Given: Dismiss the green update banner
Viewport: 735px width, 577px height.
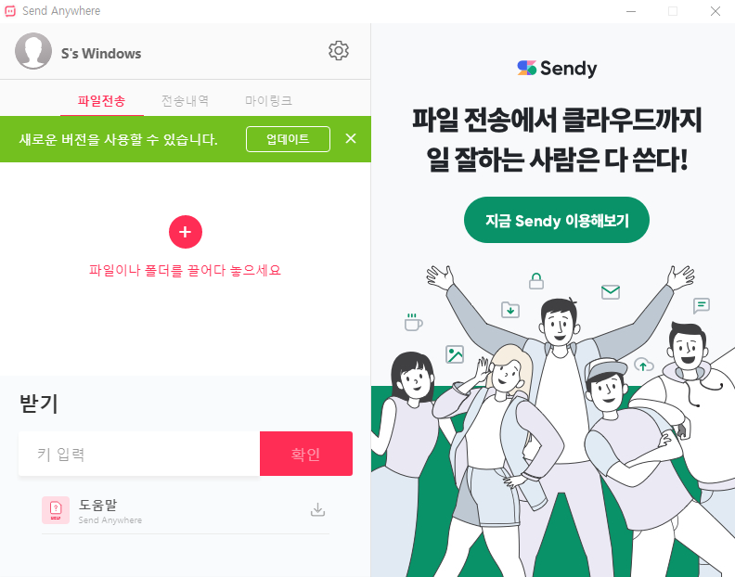Looking at the screenshot, I should pos(351,139).
